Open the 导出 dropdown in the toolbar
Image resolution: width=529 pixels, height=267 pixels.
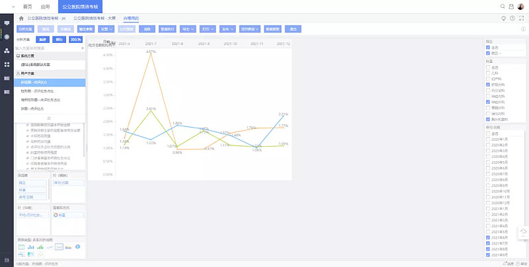pos(188,29)
